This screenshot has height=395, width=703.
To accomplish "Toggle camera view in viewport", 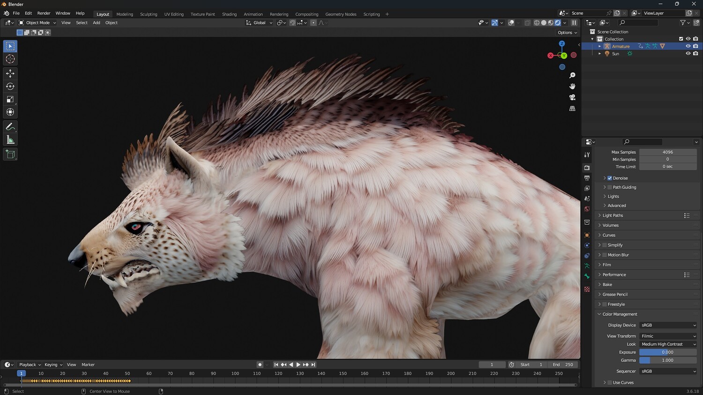I will [572, 97].
